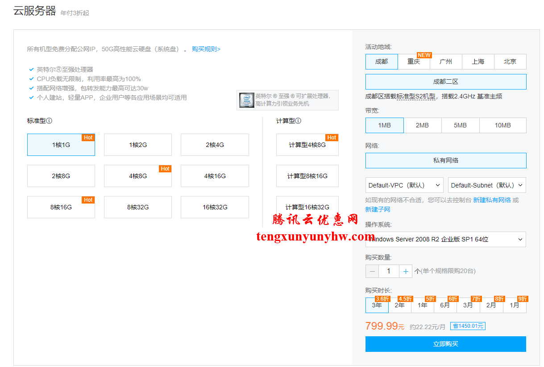Set bandwidth to 1MB
Viewport: 544px width, 367px height.
coord(385,125)
